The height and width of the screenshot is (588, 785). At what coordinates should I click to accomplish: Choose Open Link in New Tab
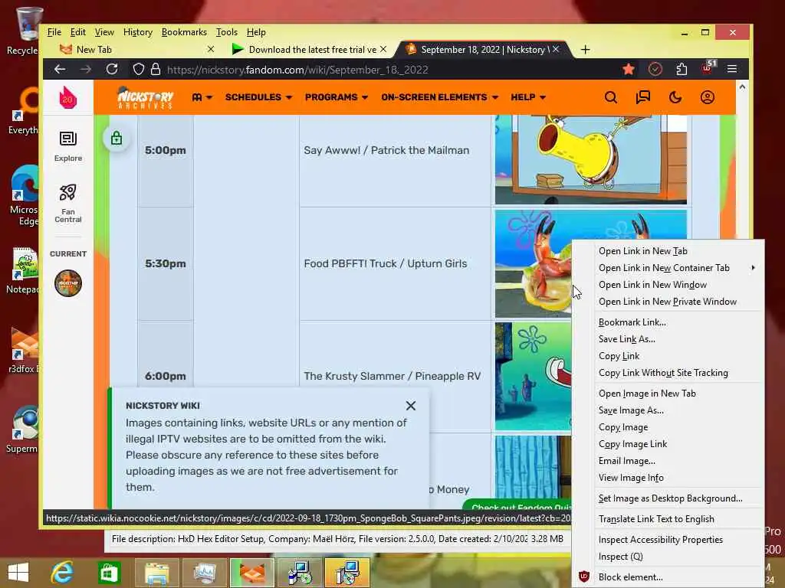(x=668, y=251)
